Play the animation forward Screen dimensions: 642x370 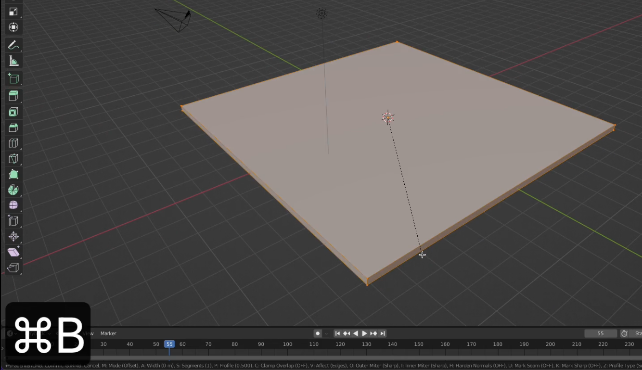coord(364,333)
